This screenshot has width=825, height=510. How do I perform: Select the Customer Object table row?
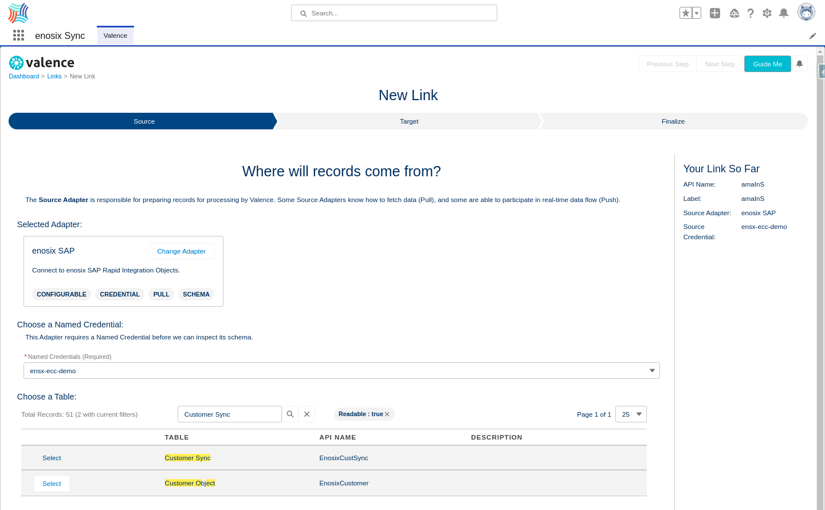pyautogui.click(x=52, y=484)
